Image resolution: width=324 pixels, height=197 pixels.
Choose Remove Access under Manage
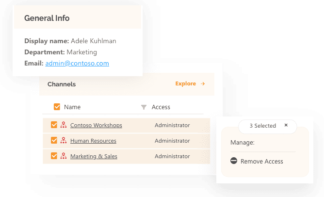coord(262,161)
